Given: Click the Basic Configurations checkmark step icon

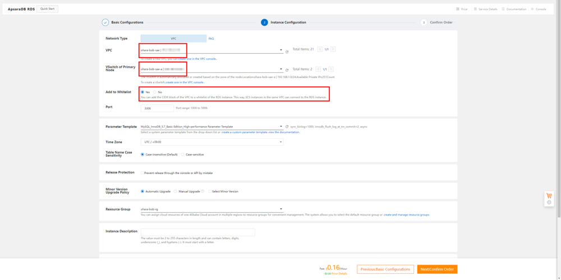Looking at the screenshot, I should click(x=105, y=22).
